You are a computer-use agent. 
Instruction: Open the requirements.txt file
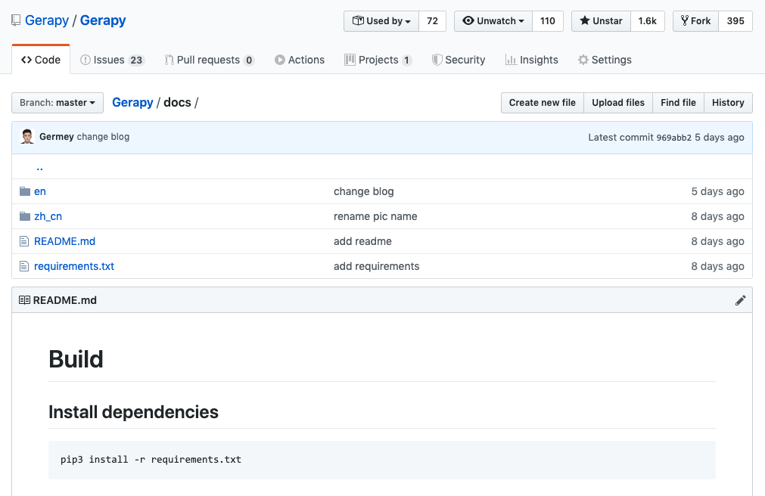point(74,266)
